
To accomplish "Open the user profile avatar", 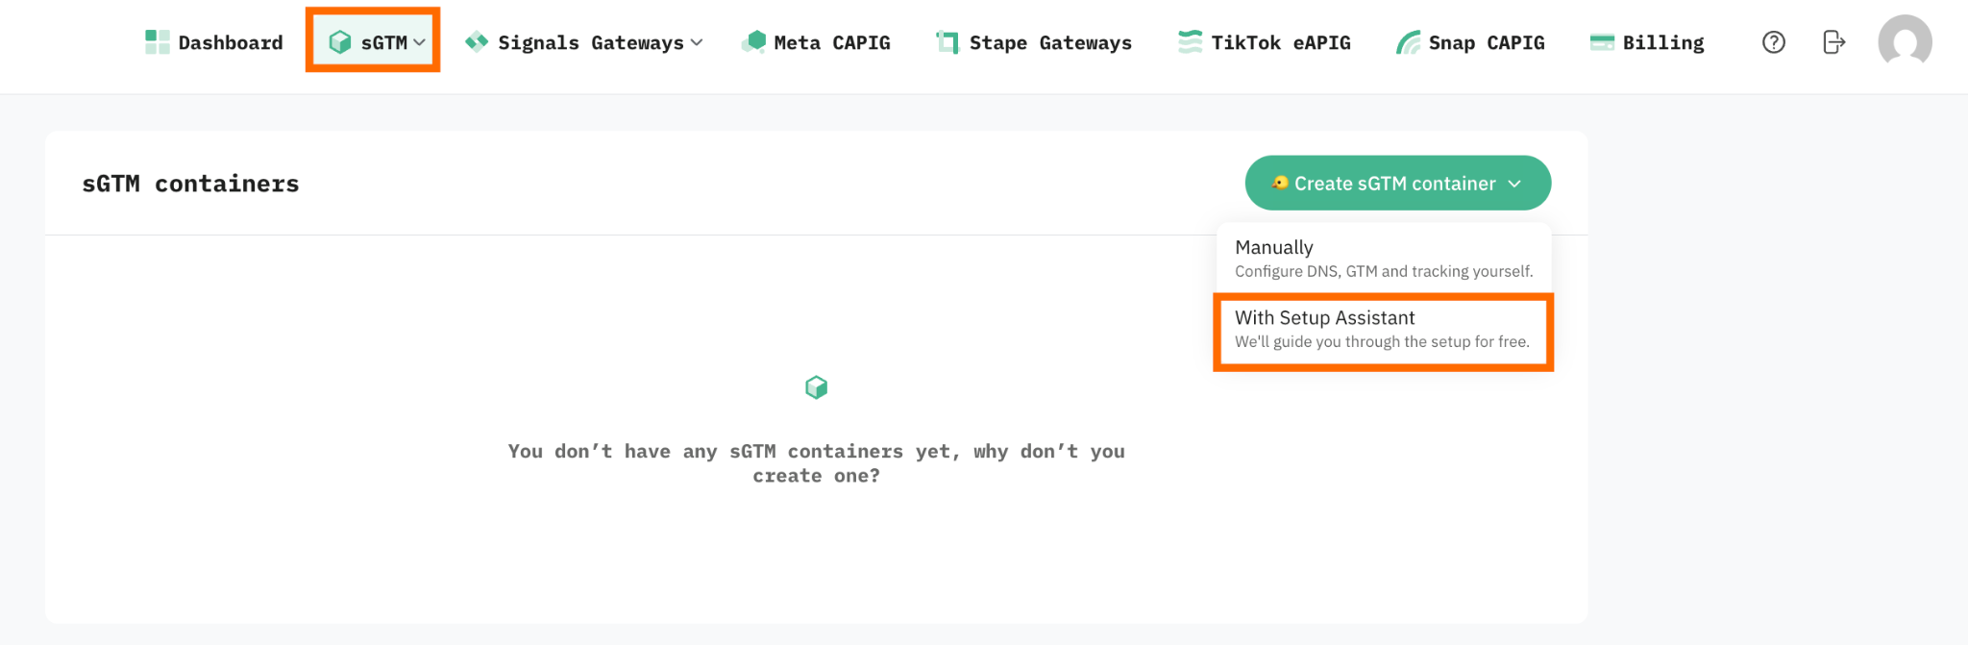I will 1905,42.
